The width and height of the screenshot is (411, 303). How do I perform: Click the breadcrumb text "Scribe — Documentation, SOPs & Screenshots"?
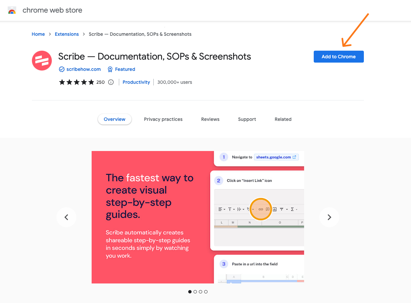pyautogui.click(x=140, y=34)
